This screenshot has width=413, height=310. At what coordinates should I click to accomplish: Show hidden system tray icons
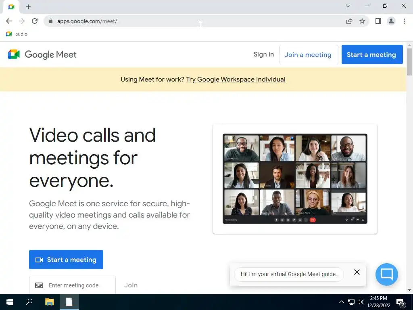341,302
